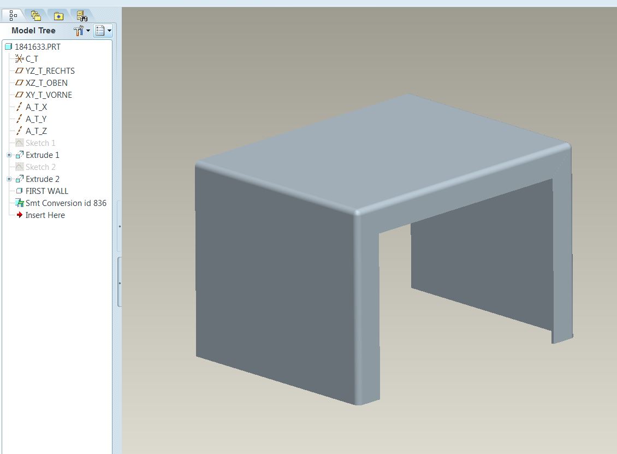Click the datum plane icon beside XY_T_VORNE
Screen dimensions: 617x454
click(19, 95)
